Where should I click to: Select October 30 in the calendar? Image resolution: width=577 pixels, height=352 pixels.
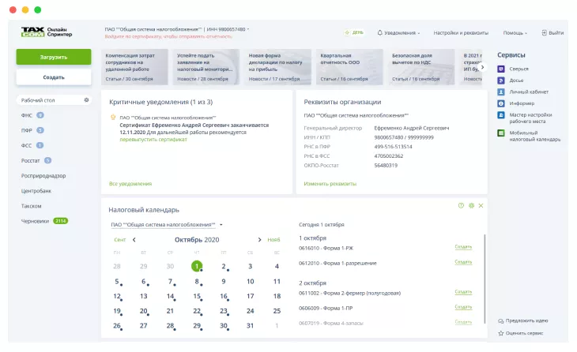(224, 325)
